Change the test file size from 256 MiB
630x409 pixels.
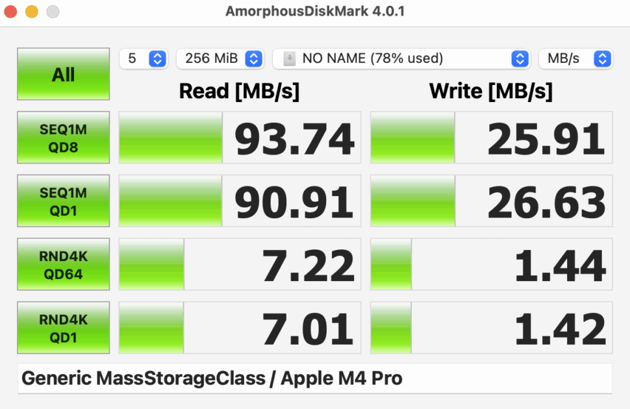[221, 58]
